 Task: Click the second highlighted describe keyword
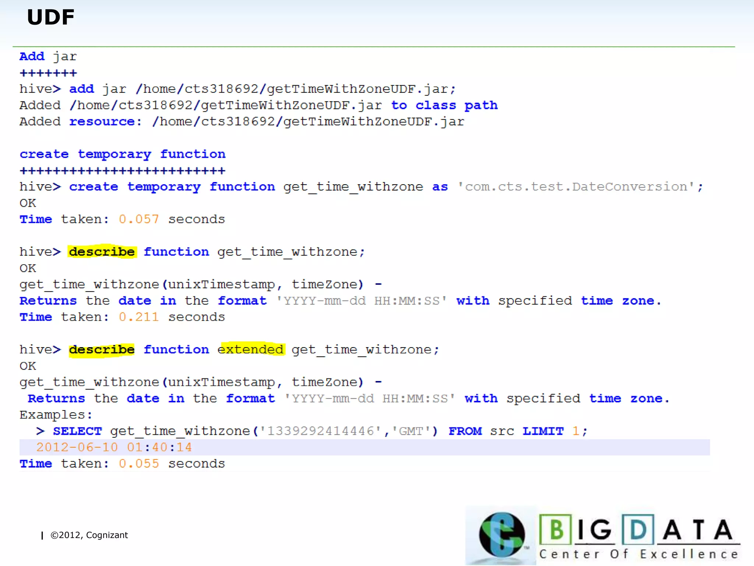click(102, 350)
